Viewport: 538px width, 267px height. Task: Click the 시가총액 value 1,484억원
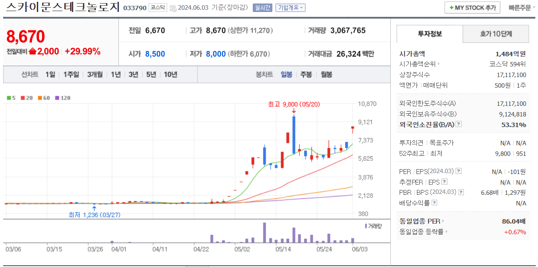511,54
